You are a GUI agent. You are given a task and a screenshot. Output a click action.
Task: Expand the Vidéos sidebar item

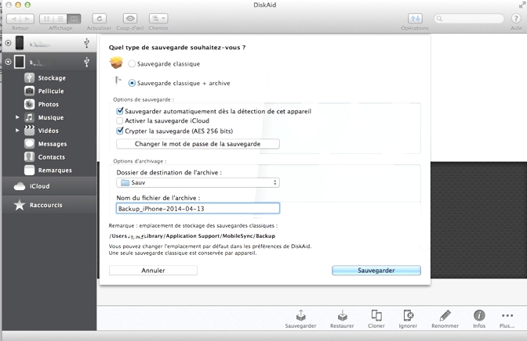coord(17,131)
